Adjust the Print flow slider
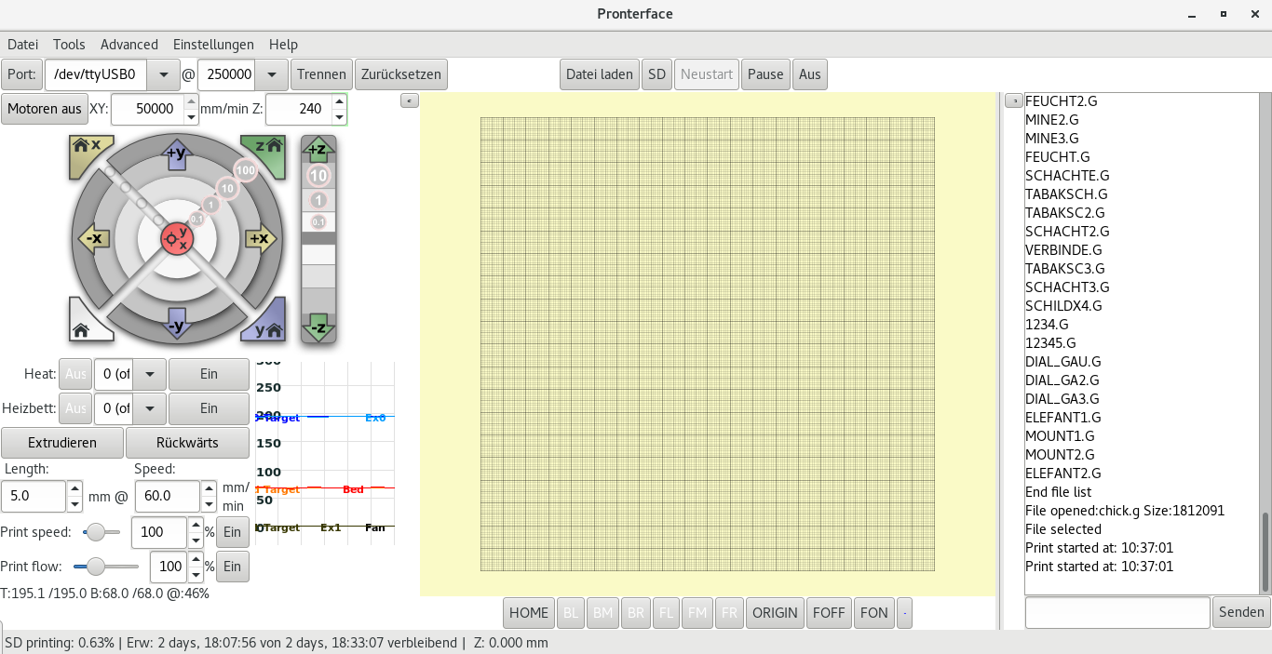1272x654 pixels. 104,567
